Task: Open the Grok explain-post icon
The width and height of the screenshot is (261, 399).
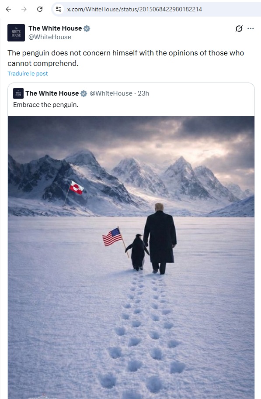Action: click(x=239, y=28)
